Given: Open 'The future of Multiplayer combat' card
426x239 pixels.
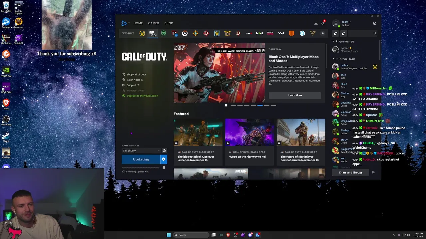Looking at the screenshot, I should 301,142.
